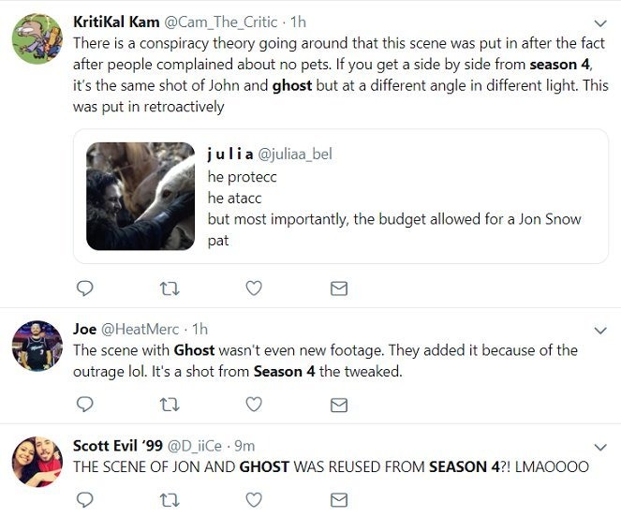Image resolution: width=621 pixels, height=517 pixels.
Task: Open Scott Evil '99 profile avatar
Action: [x=37, y=462]
